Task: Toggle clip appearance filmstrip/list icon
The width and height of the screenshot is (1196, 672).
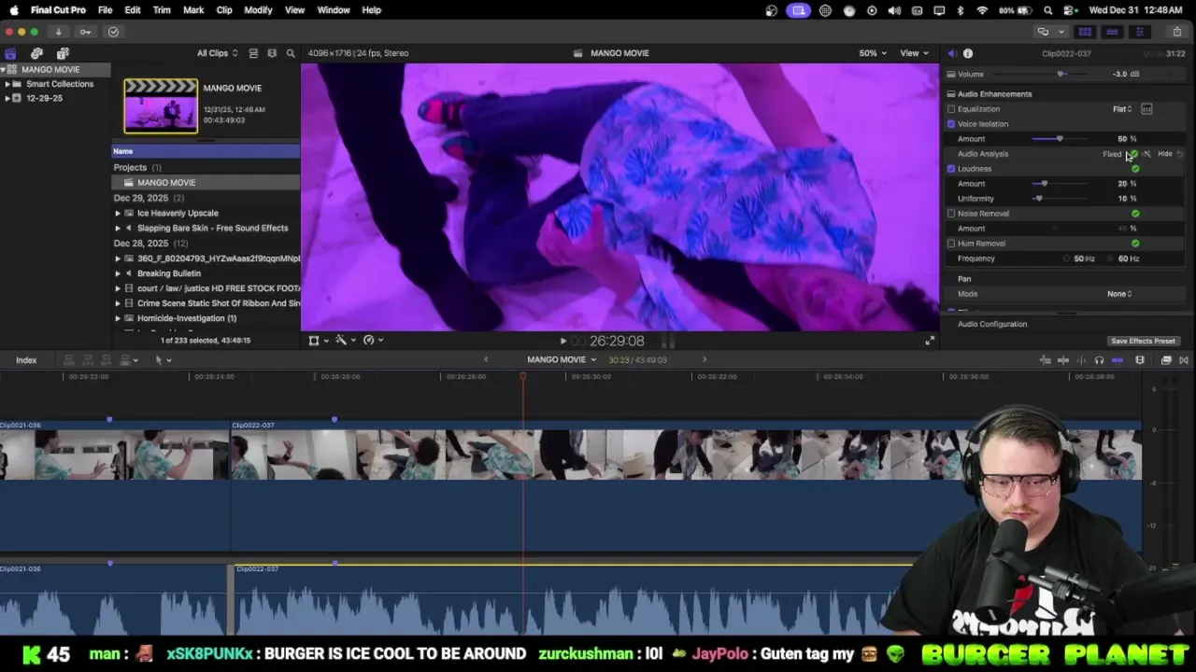Action: [253, 53]
